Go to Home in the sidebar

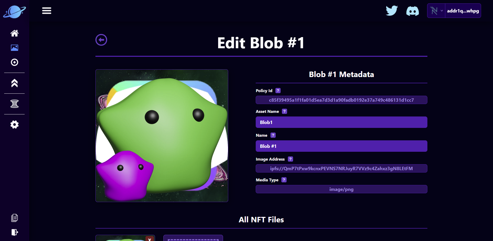click(15, 33)
